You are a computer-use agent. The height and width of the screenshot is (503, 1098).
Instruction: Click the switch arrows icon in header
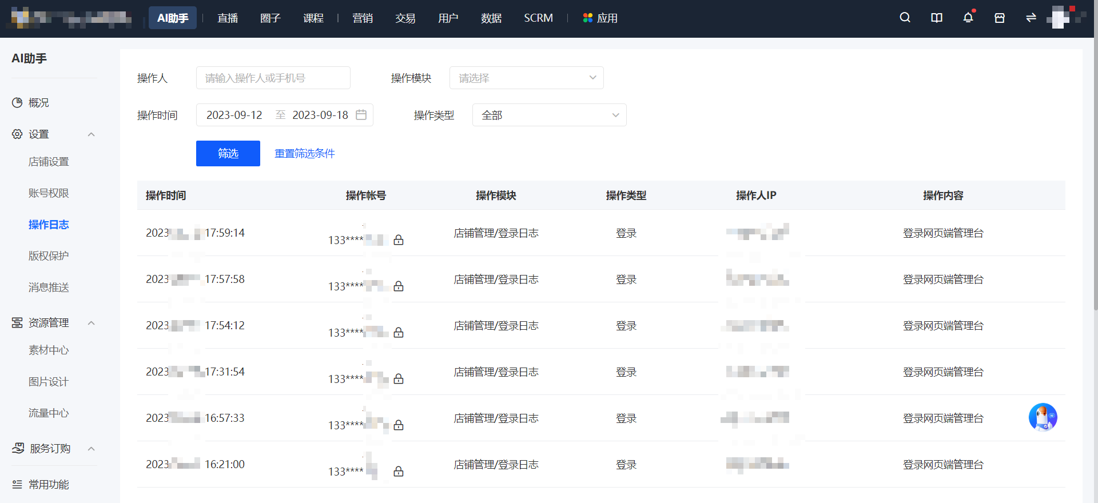pos(1031,18)
